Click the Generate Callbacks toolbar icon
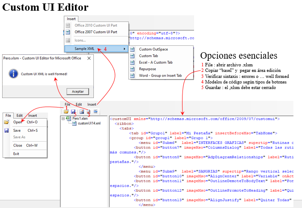 click(96, 111)
